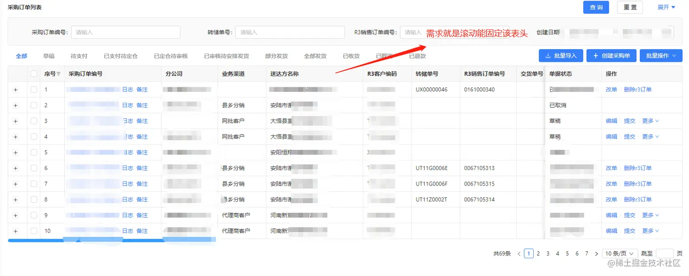This screenshot has height=276, width=689.
Task: Click the 查询 search button
Action: point(596,7)
